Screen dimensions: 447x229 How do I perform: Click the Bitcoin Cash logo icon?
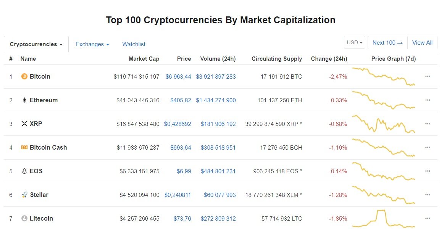[x=24, y=148]
